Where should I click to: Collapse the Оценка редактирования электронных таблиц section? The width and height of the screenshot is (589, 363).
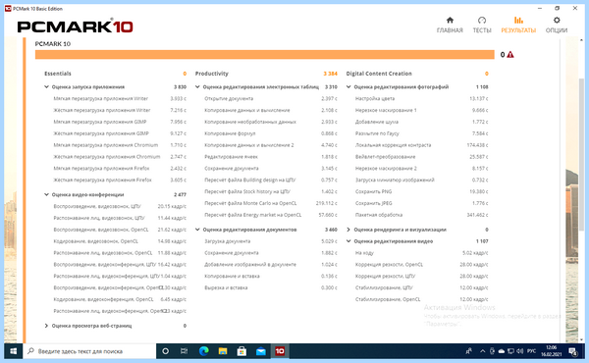pyautogui.click(x=197, y=86)
